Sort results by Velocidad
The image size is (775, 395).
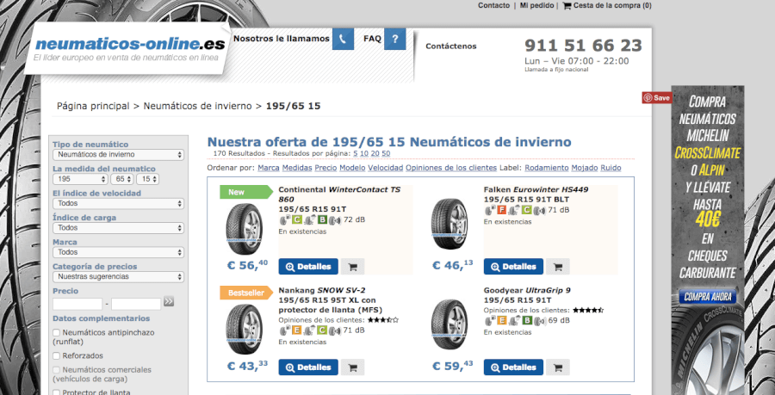pos(386,168)
